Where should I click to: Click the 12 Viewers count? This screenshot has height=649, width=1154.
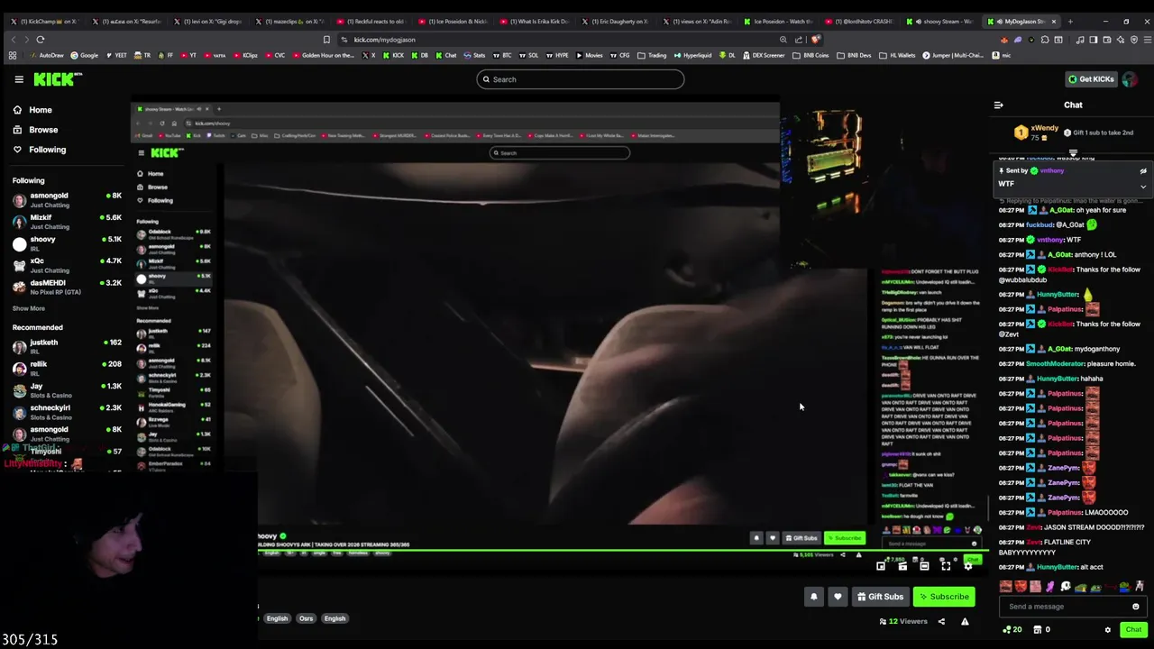point(903,621)
